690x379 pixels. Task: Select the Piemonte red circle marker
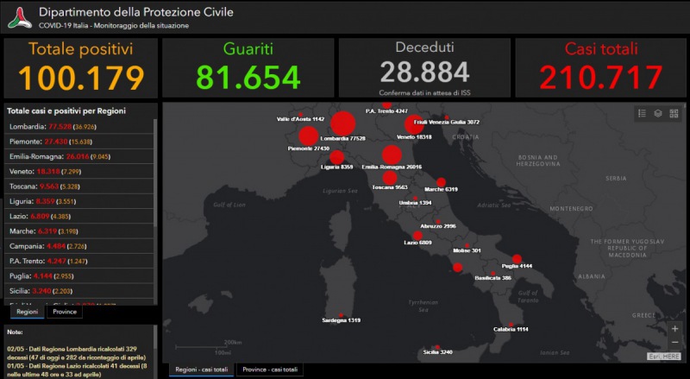[308, 136]
